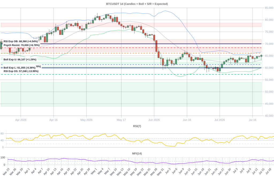274x177 pixels.
Task: Click the 'May 22' bottom axis label
Action: pyautogui.click(x=140, y=172)
